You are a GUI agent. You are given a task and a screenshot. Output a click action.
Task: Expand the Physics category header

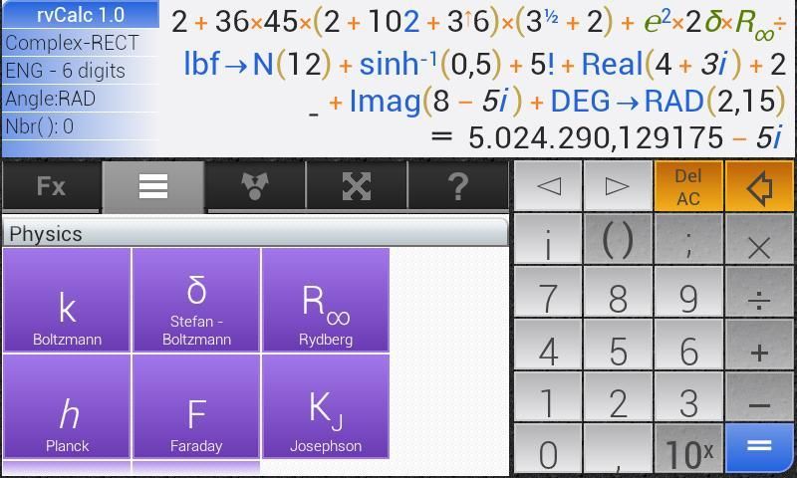255,234
